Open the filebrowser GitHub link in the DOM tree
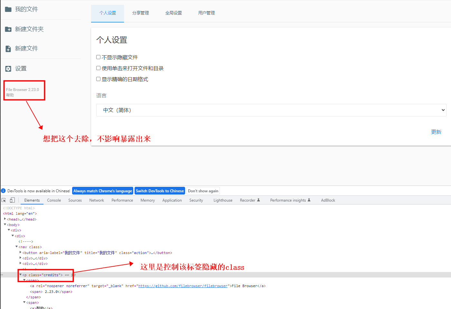Viewport: 451px width, 309px height. click(183, 286)
